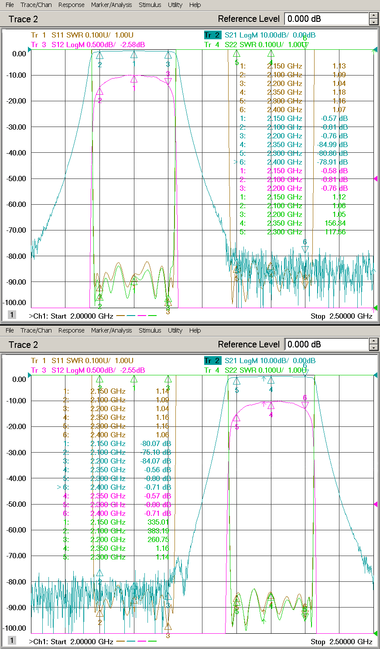
Task: Click the Reference Level field in top window
Action: tap(326, 19)
